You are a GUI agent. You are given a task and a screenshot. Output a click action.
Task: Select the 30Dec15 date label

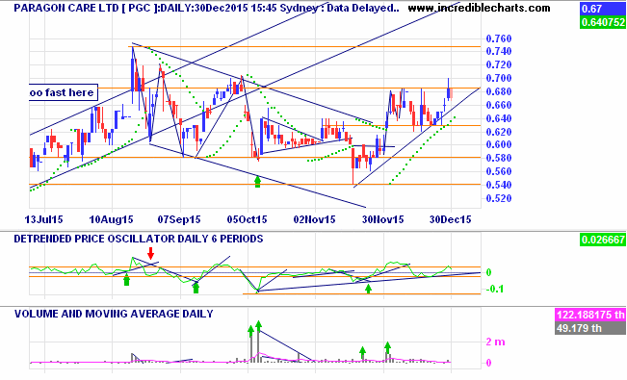coord(450,219)
